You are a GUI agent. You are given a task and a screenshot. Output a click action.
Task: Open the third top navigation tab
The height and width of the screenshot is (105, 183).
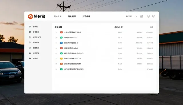pos(86,17)
